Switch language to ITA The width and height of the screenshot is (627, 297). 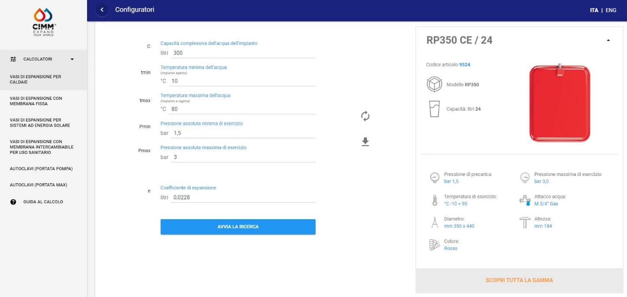594,10
